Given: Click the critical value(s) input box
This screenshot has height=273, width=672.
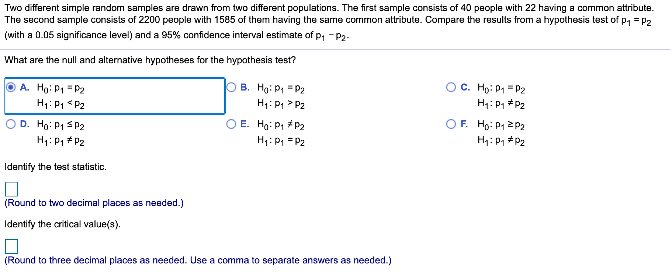Looking at the screenshot, I should point(11,247).
